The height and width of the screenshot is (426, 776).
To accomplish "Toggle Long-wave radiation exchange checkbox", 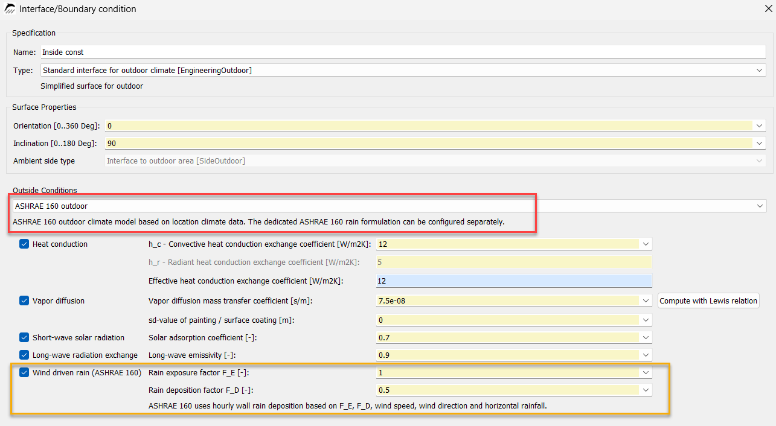I will pyautogui.click(x=24, y=355).
